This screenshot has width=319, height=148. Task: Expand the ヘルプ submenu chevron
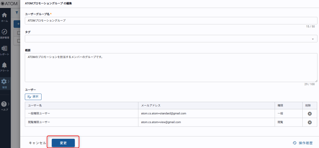(x=9, y=104)
